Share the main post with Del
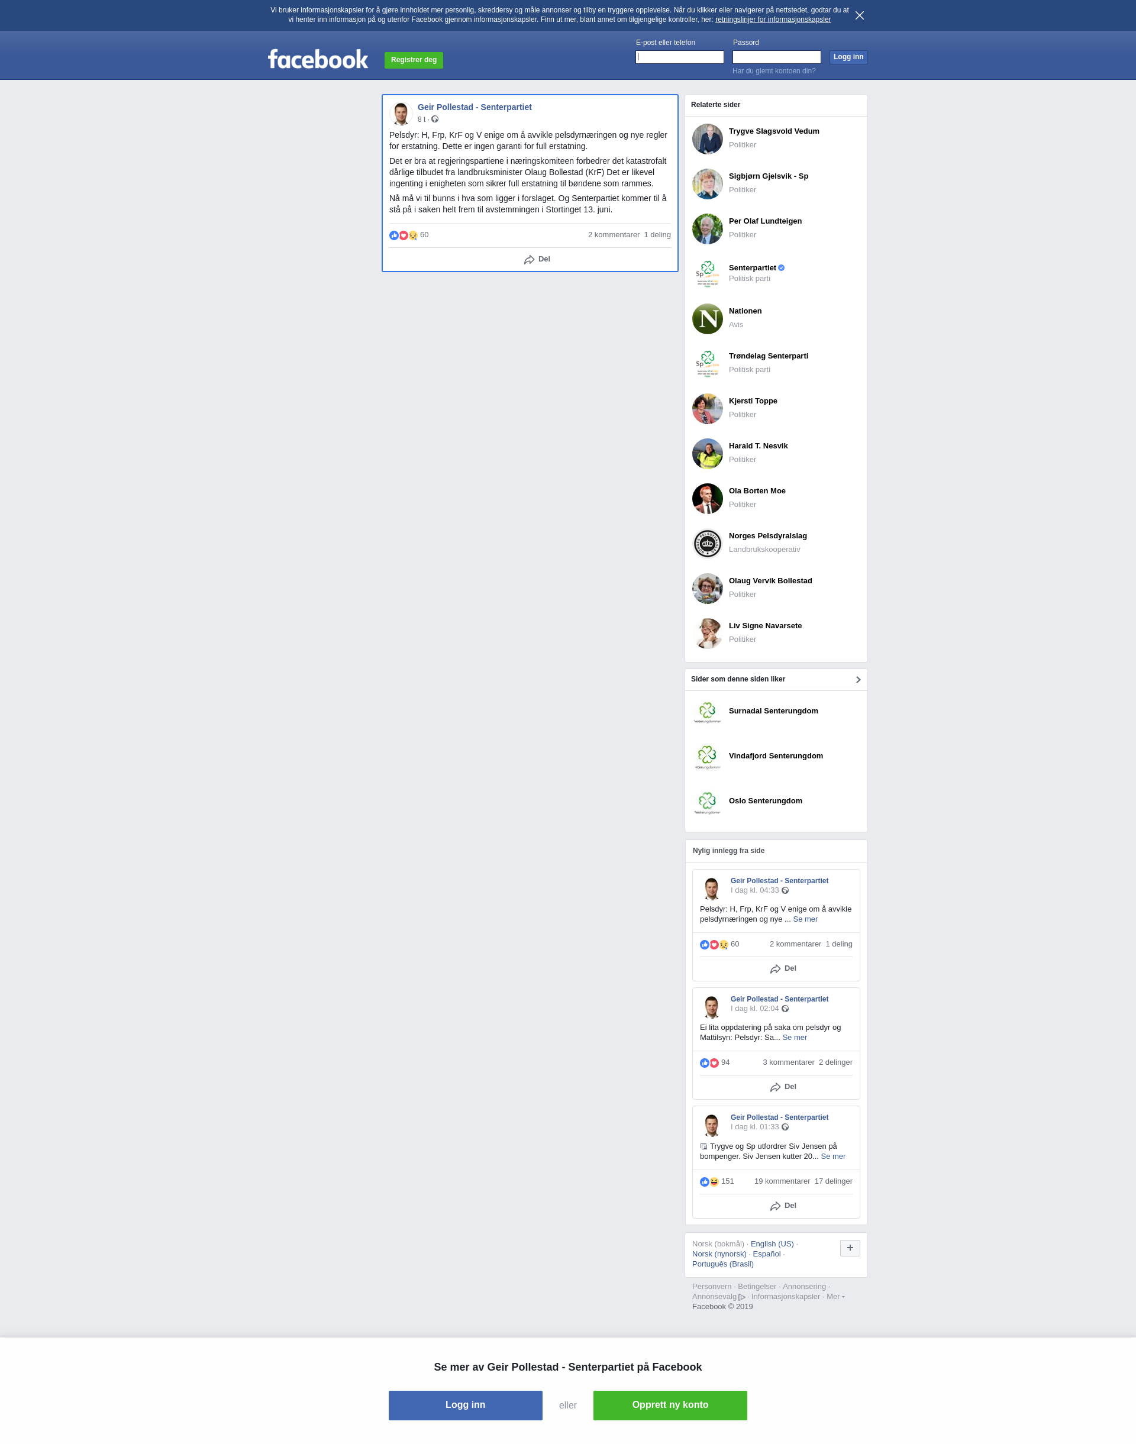Viewport: 1136px width, 1444px height. point(537,259)
